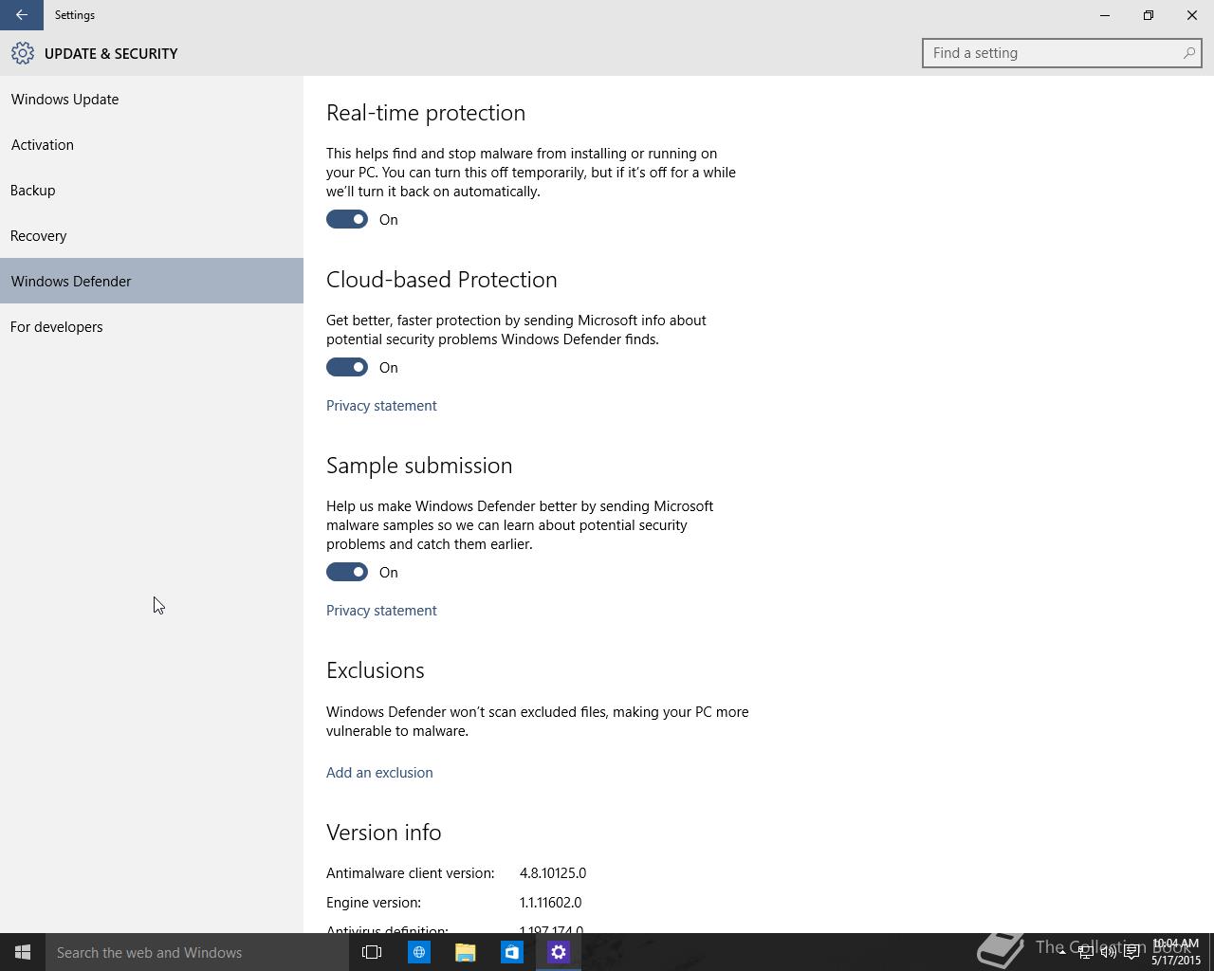Turn off Sample submission toggle

pos(347,572)
